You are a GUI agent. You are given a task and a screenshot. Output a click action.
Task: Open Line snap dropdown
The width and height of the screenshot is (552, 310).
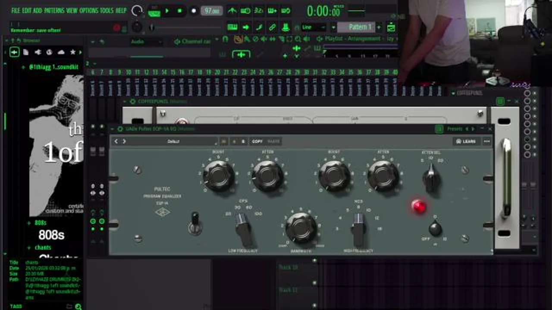(x=314, y=27)
